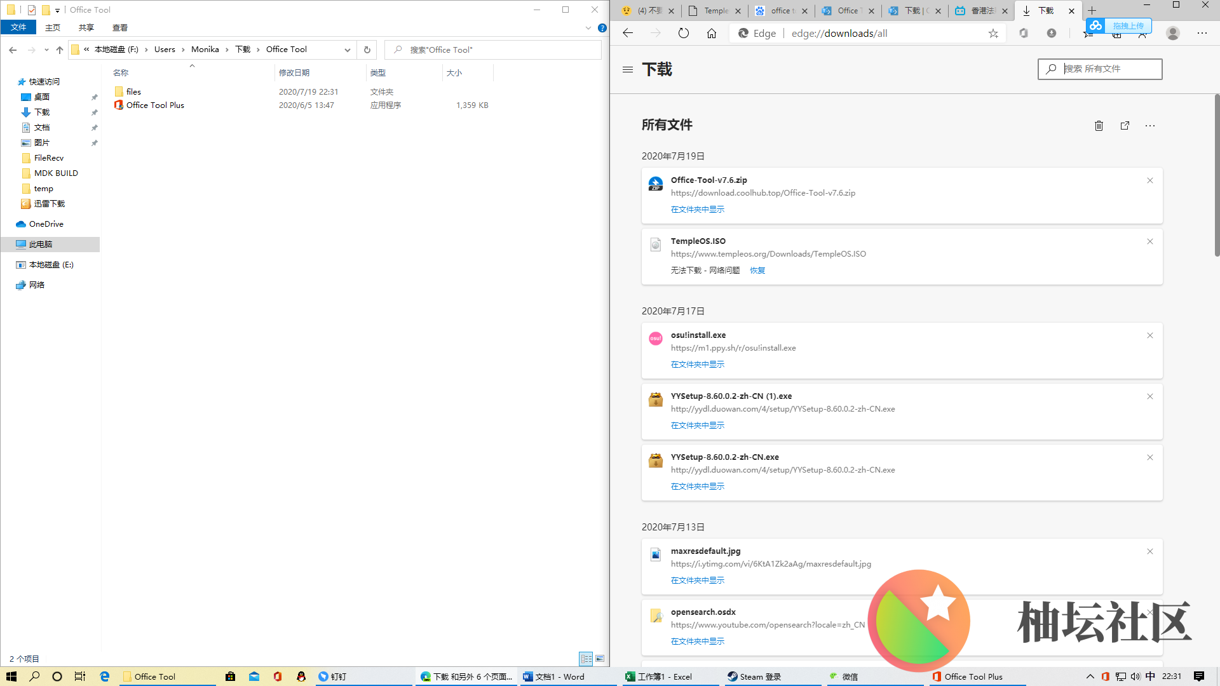
Task: Delete all downloads with trash icon
Action: coord(1099,126)
